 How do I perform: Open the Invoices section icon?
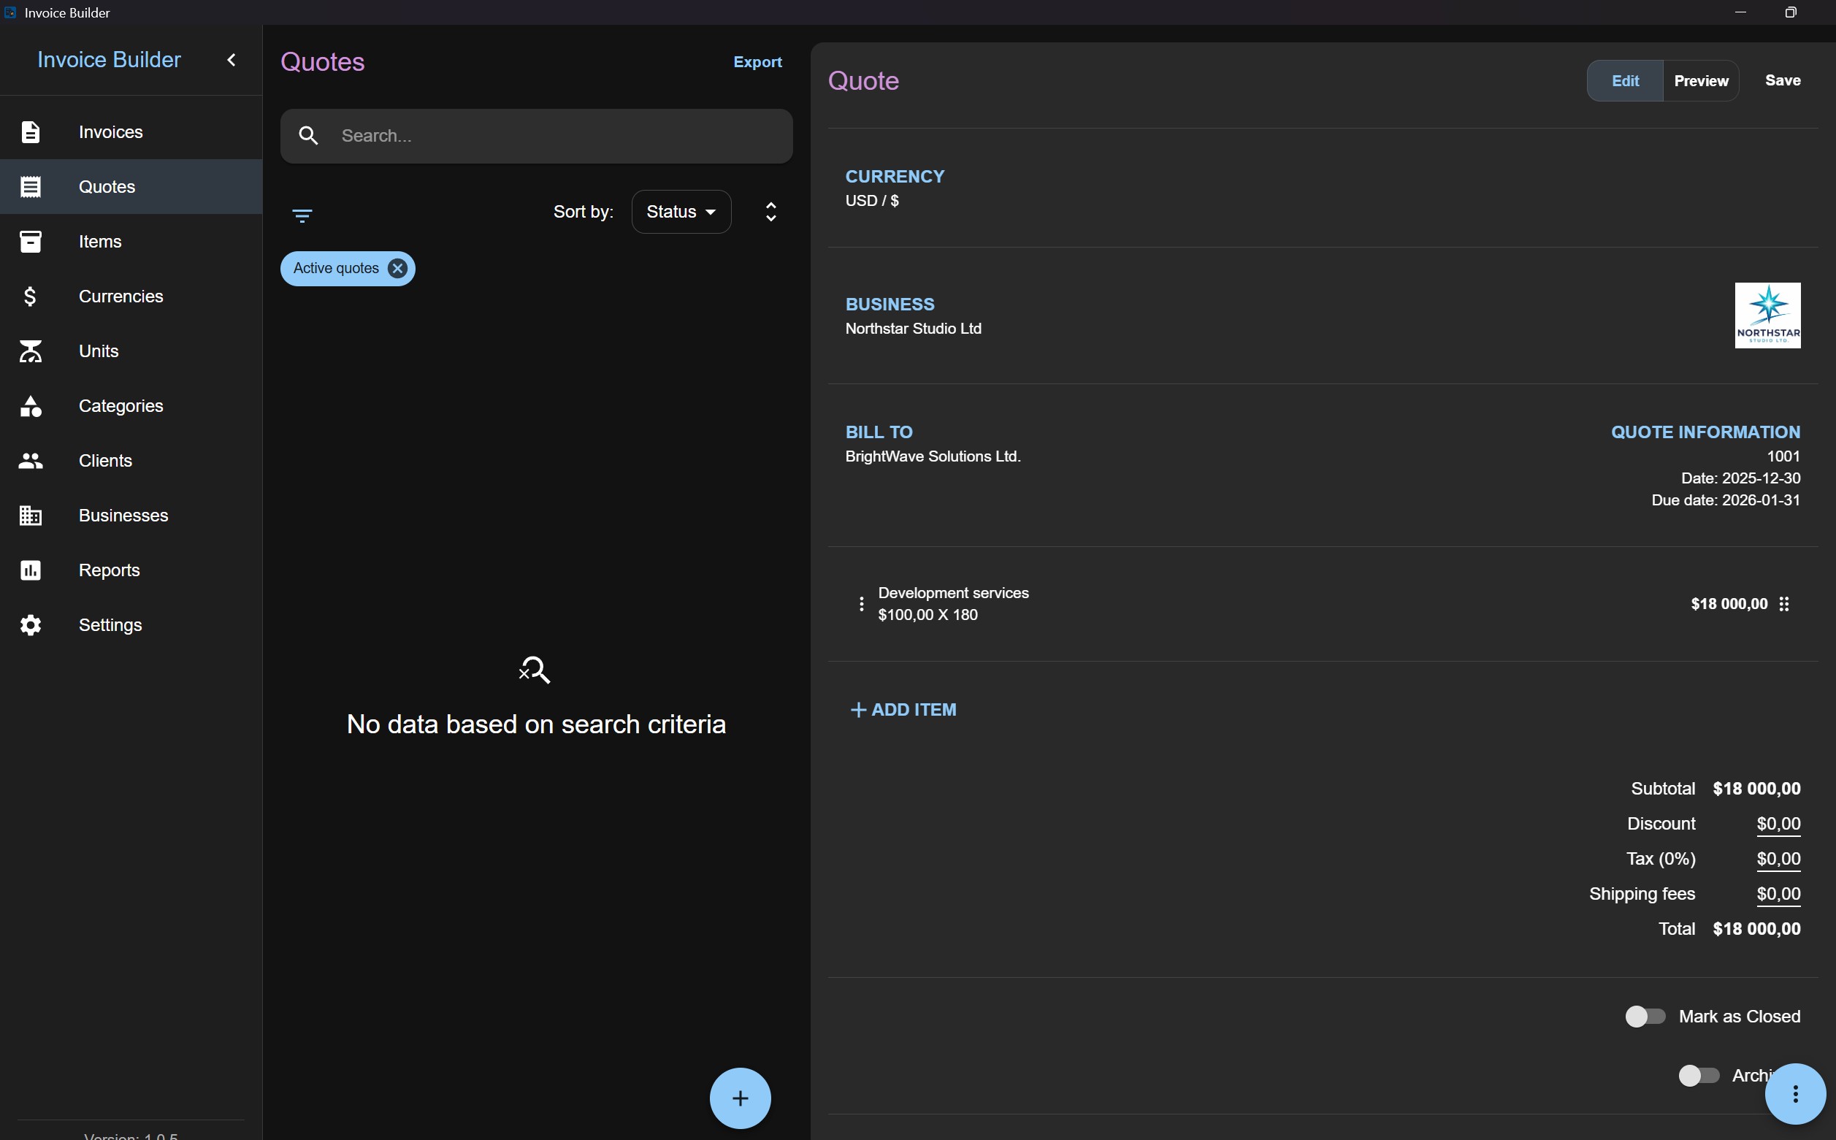[30, 132]
